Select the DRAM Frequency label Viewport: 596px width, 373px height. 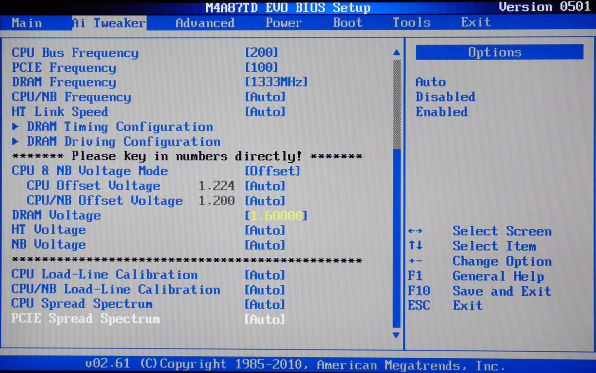pos(64,82)
